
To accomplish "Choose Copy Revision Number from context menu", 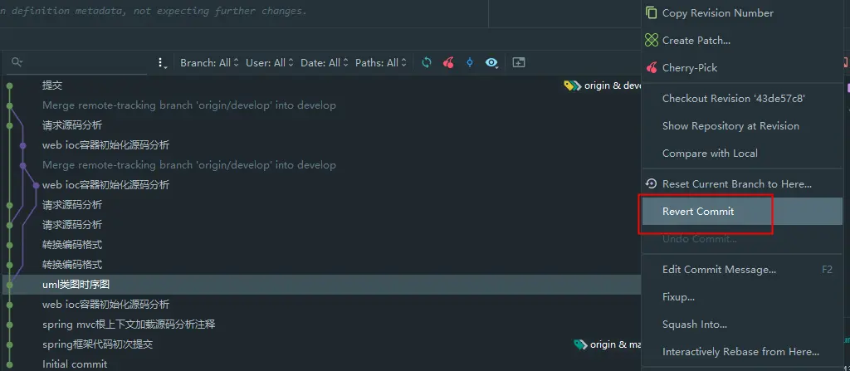I will [x=742, y=13].
